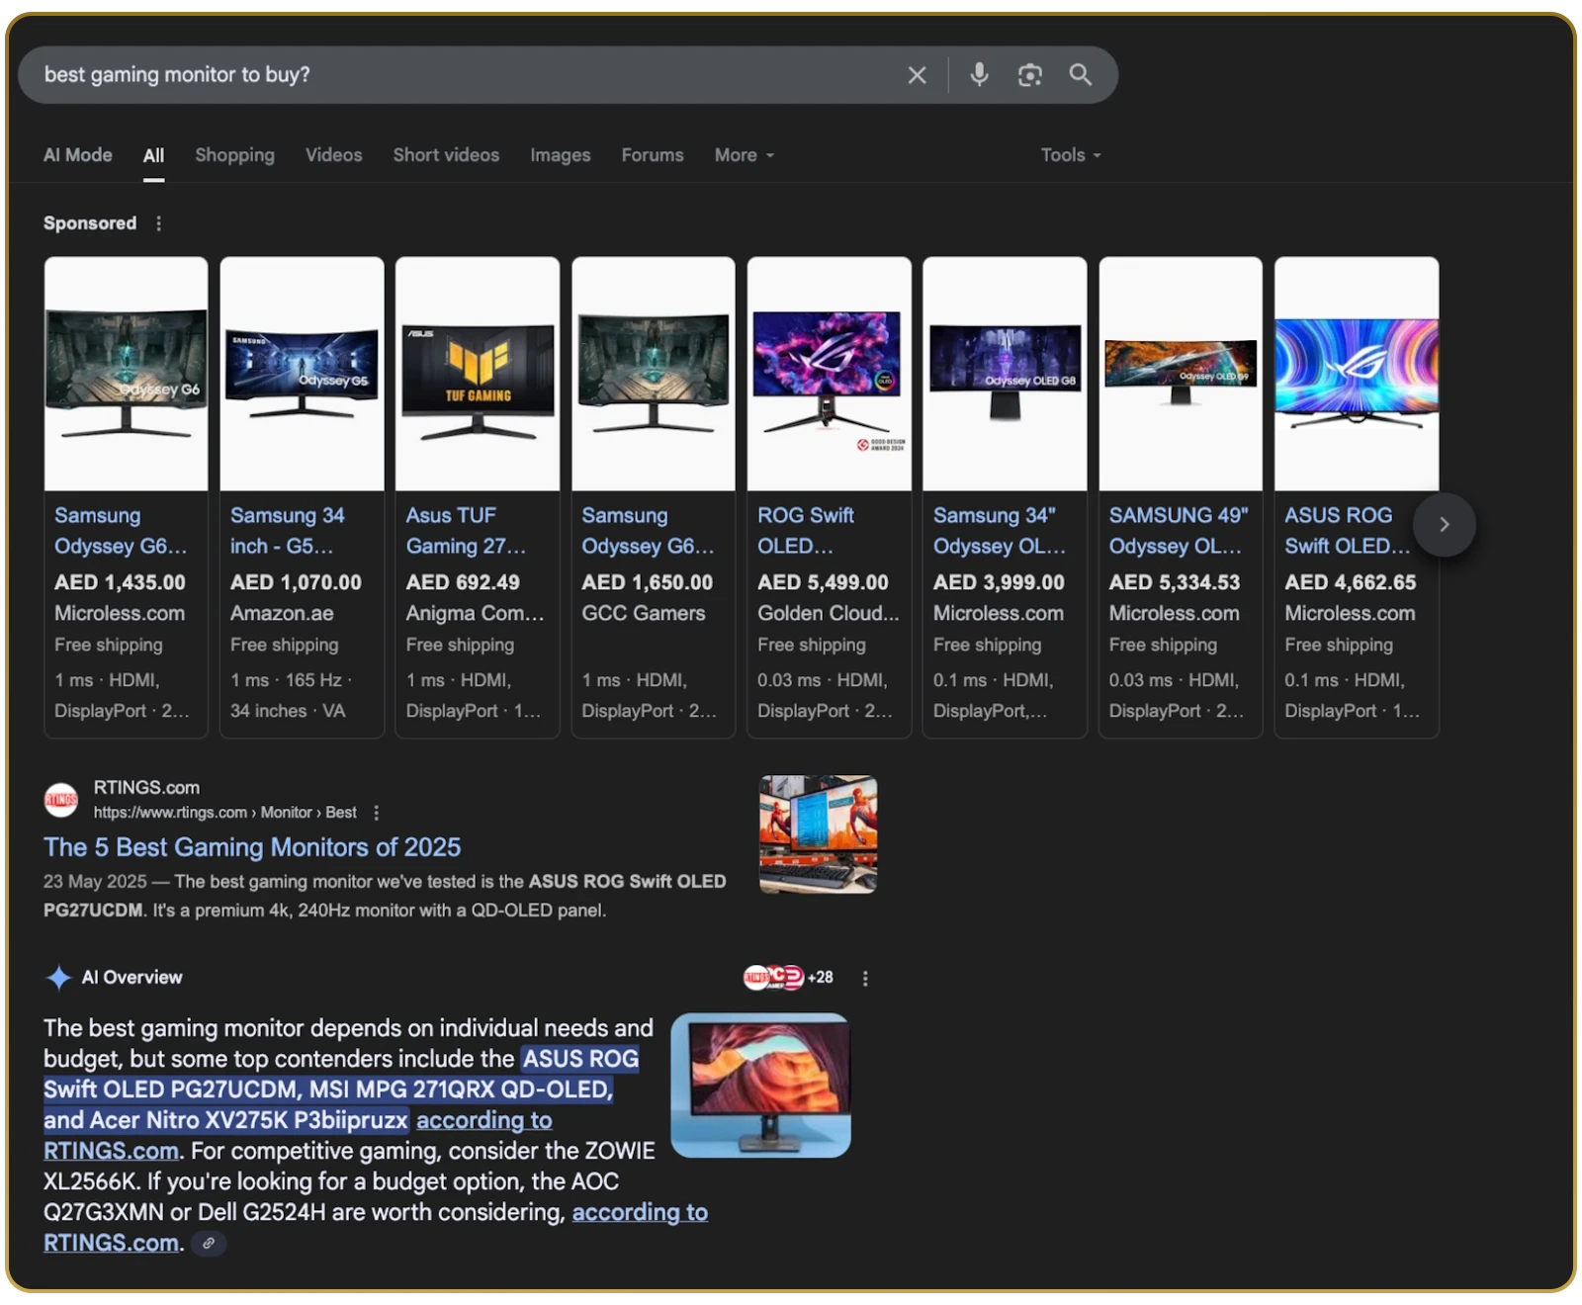The height and width of the screenshot is (1305, 1582).
Task: Select the All results tab
Action: pos(153,156)
